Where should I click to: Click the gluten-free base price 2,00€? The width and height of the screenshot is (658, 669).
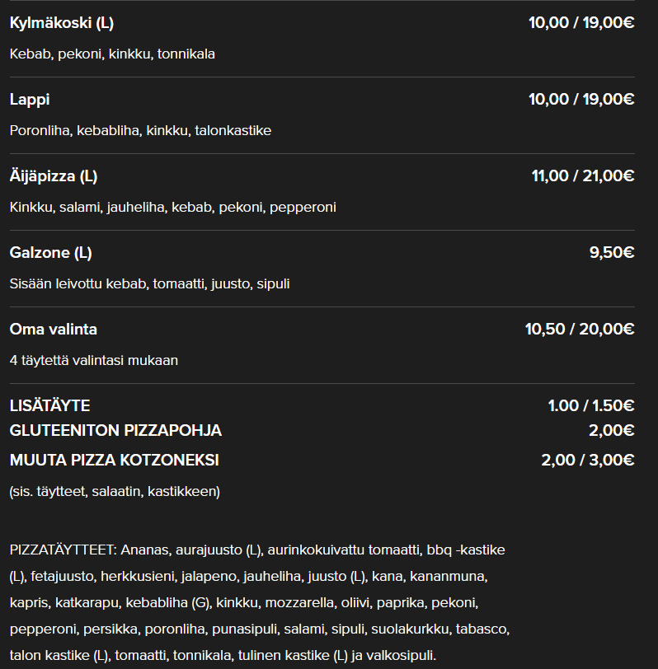(x=612, y=431)
